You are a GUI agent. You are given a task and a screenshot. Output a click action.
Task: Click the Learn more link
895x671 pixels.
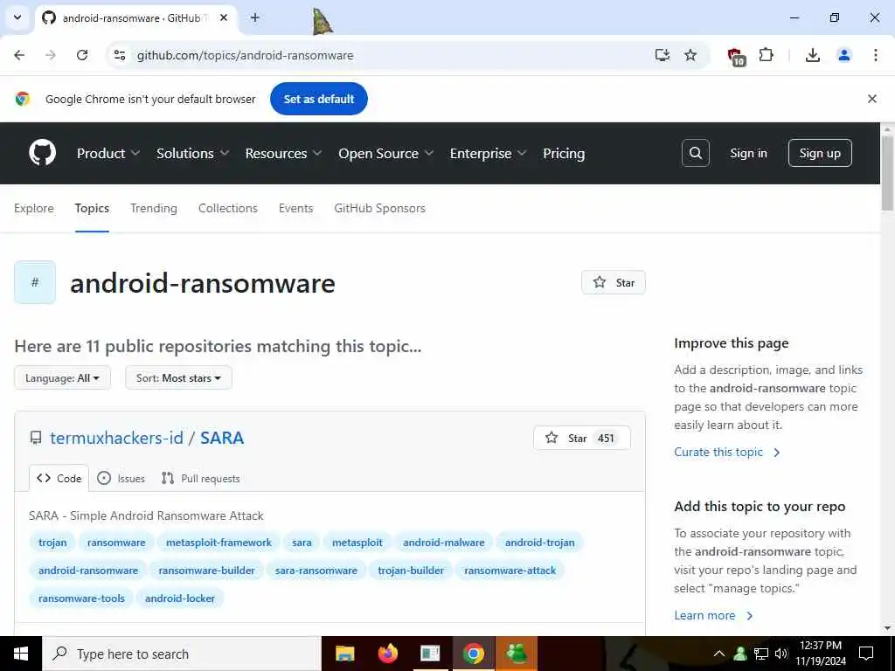[713, 615]
